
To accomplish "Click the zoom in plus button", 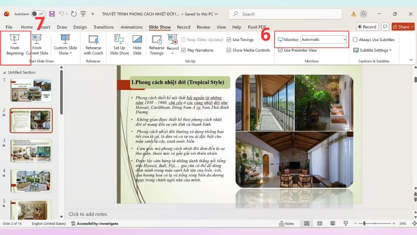I will point(394,224).
